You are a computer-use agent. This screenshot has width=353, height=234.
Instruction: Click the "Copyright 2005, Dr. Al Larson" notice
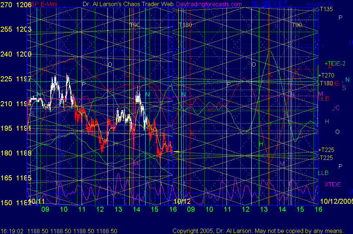212,231
